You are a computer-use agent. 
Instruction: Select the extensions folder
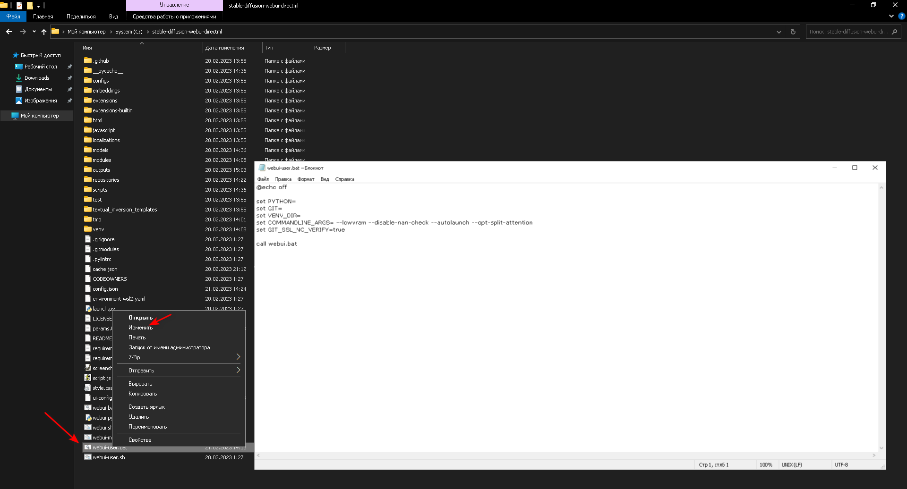[x=101, y=101]
